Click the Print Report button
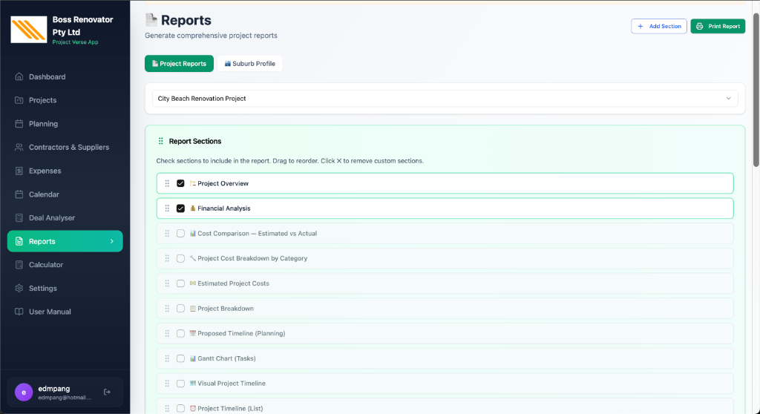The width and height of the screenshot is (760, 414). click(x=718, y=26)
